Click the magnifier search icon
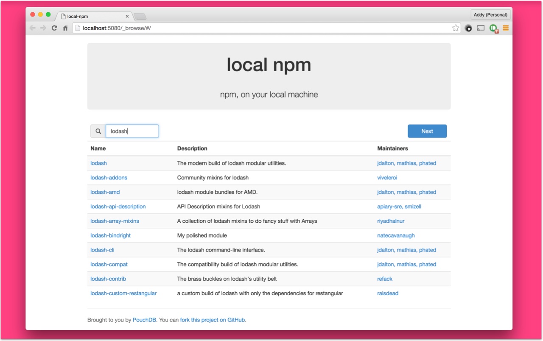The width and height of the screenshot is (543, 341). tap(98, 131)
